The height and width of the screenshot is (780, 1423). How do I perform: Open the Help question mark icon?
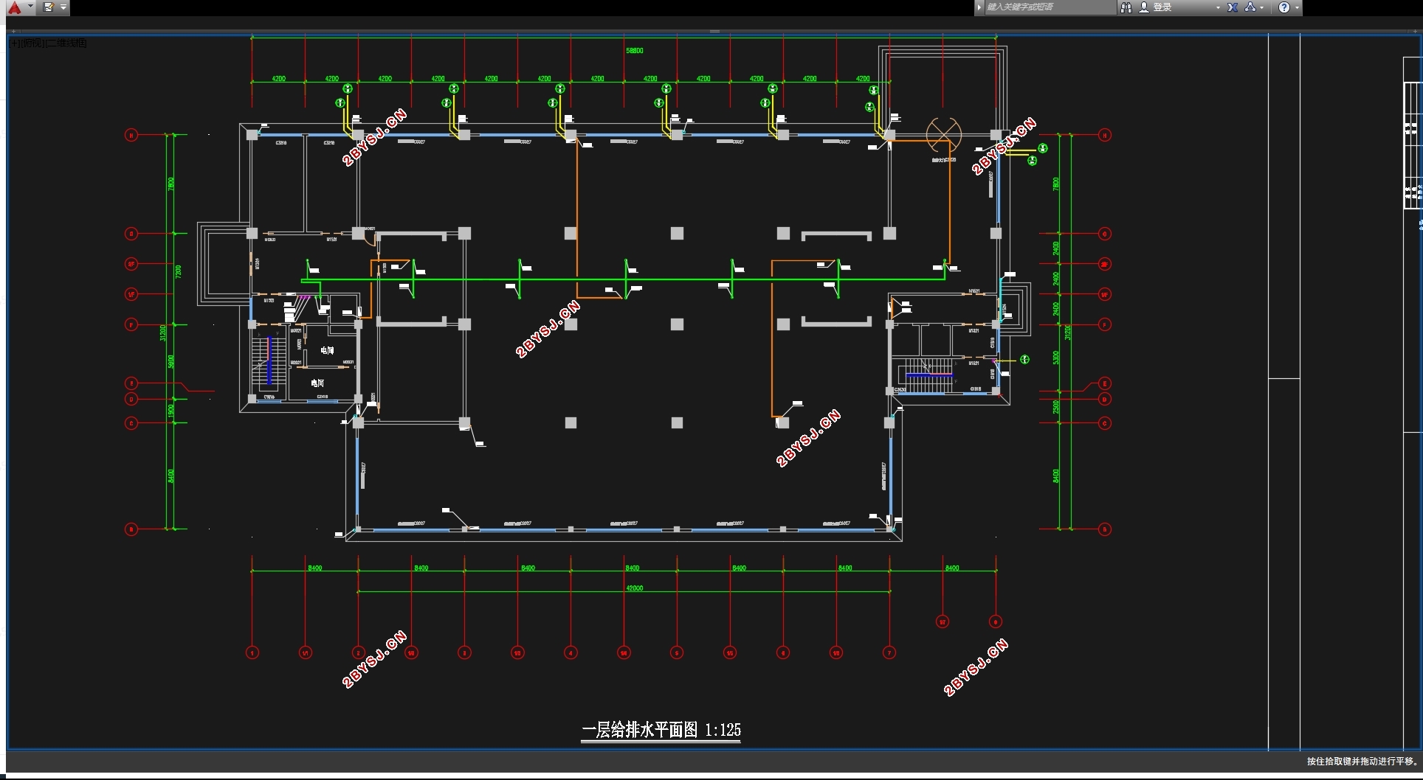pos(1284,7)
